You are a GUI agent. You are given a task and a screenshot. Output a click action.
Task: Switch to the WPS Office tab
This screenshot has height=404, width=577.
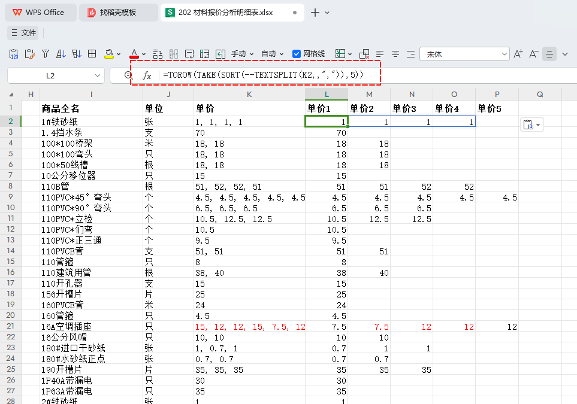point(41,12)
